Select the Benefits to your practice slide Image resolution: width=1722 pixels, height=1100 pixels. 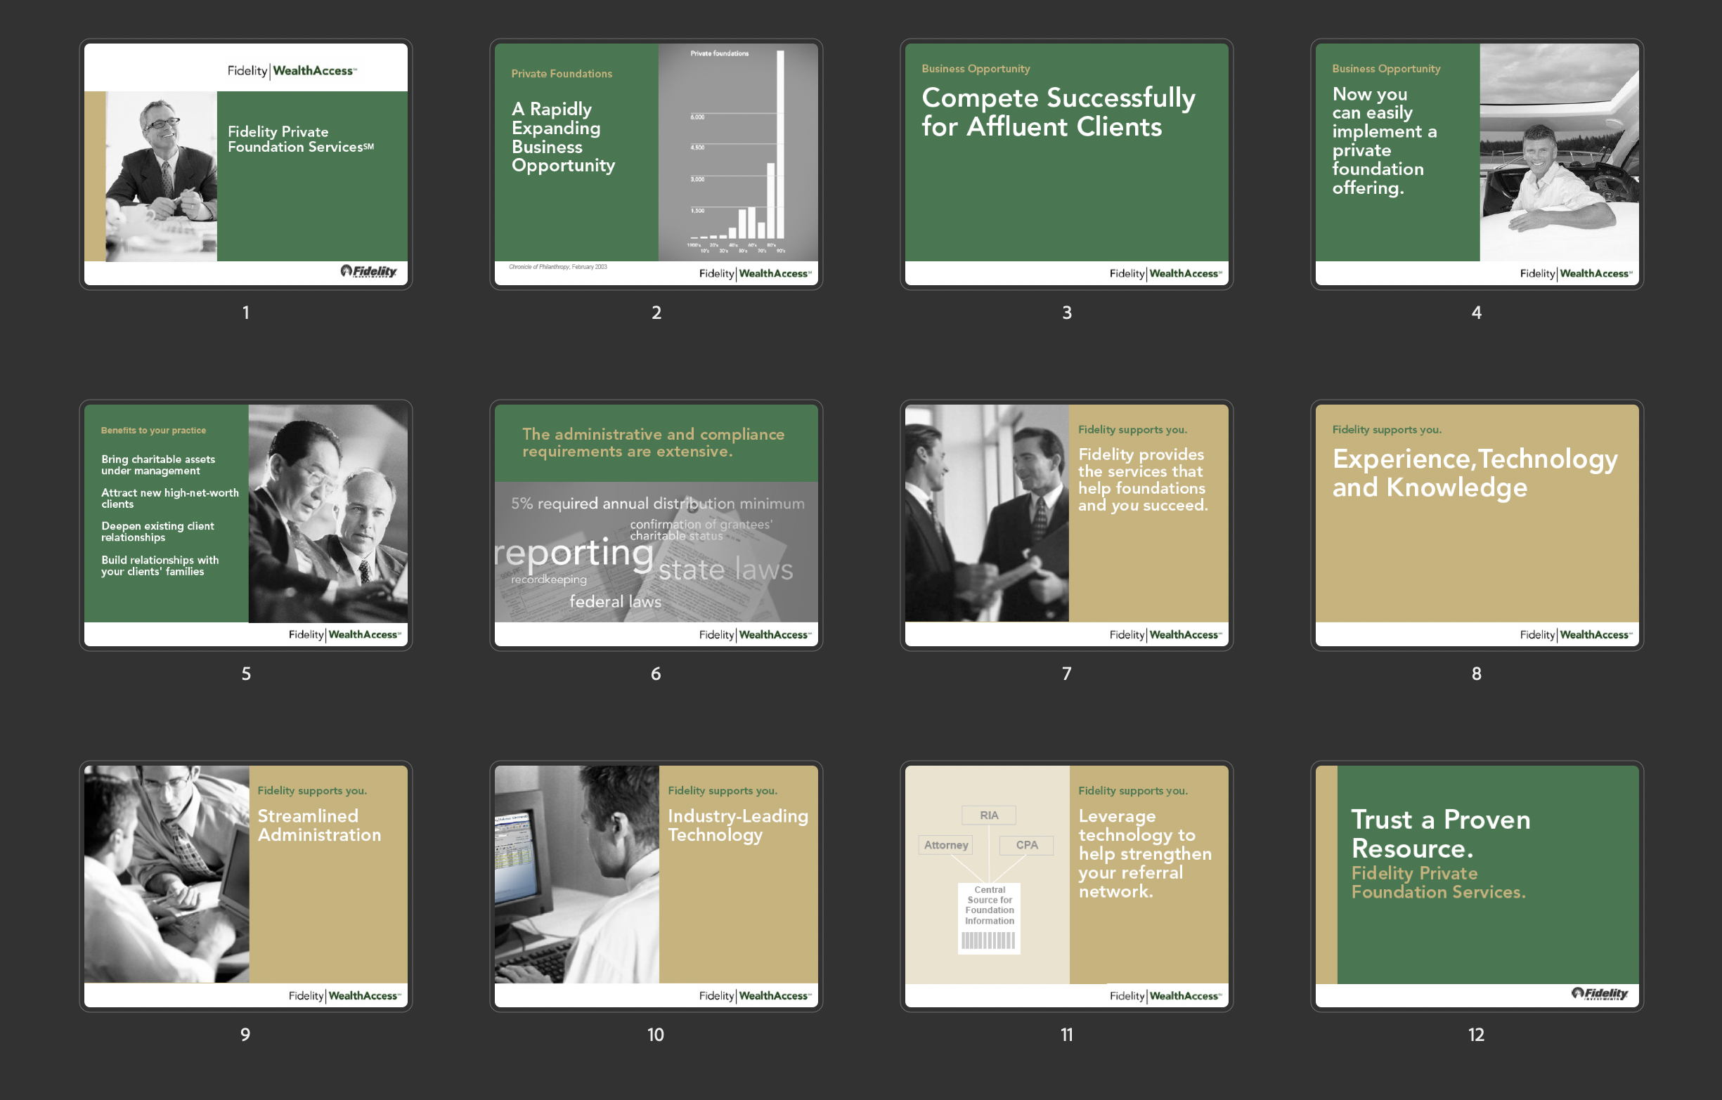[x=245, y=525]
